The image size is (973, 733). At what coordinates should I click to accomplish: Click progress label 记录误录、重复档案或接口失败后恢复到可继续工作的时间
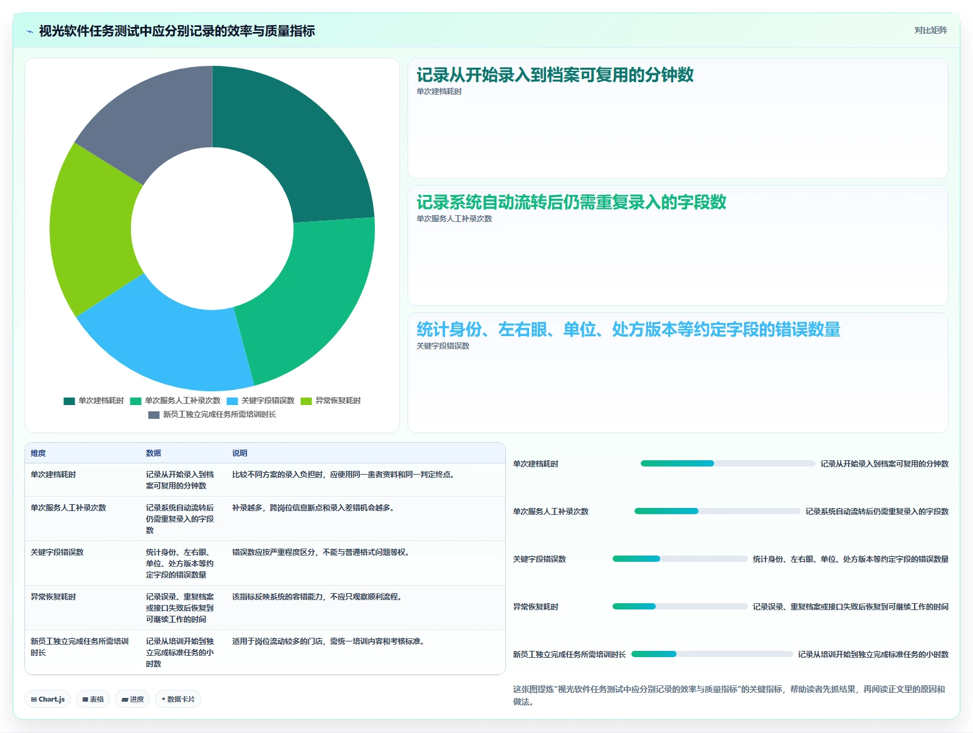tap(850, 607)
